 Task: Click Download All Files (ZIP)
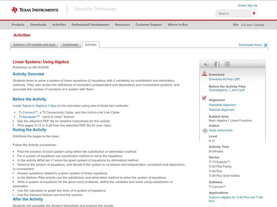[x=224, y=79]
